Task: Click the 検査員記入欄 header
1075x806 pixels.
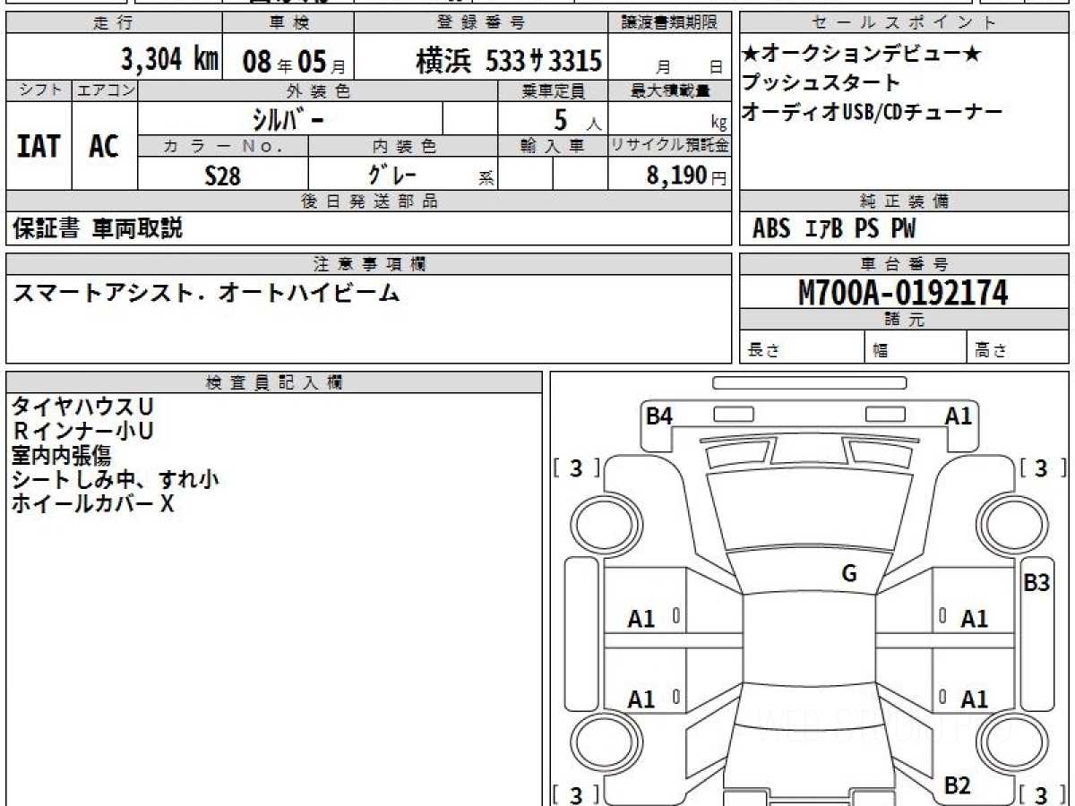Action: pyautogui.click(x=274, y=382)
